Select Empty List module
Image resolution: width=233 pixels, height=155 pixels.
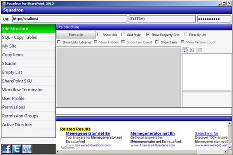point(28,72)
